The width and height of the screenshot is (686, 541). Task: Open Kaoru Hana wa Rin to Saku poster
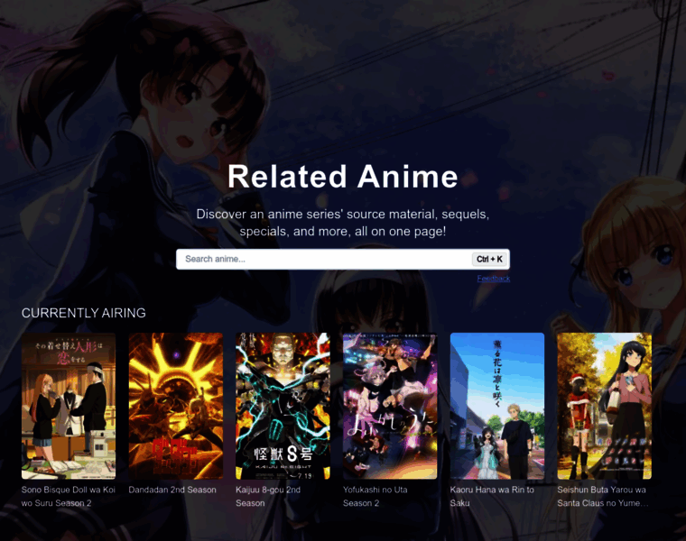[497, 406]
